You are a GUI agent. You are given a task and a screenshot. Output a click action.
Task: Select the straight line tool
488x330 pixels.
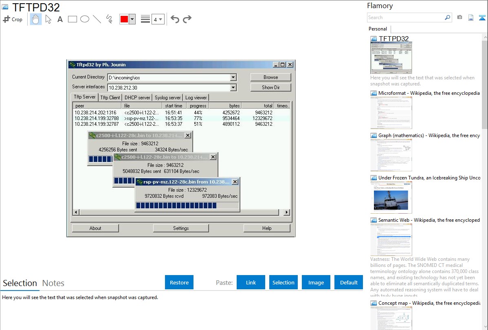pos(97,19)
